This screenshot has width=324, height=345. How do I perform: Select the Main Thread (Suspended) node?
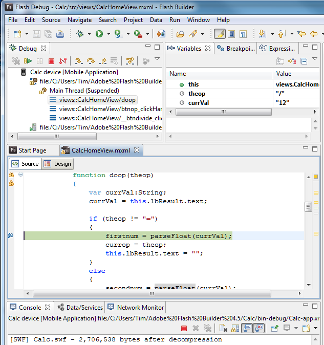[x=79, y=91]
